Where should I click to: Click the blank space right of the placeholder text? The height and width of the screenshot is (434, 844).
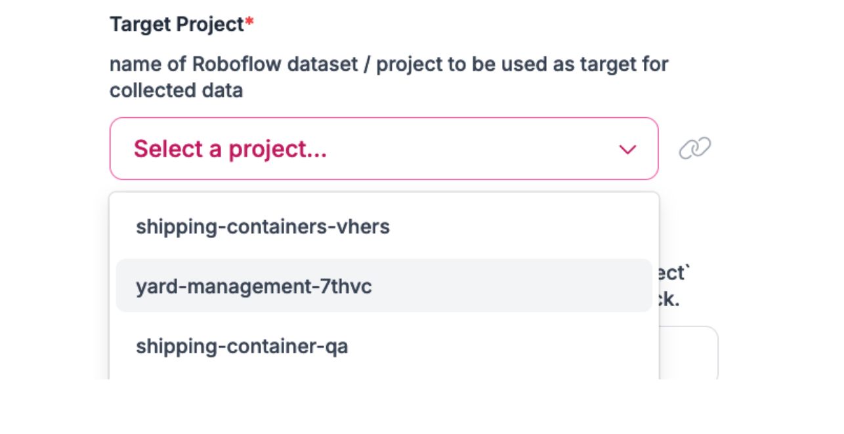point(473,149)
